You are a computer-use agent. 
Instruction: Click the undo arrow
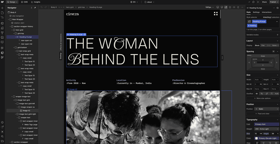tap(41, 7)
